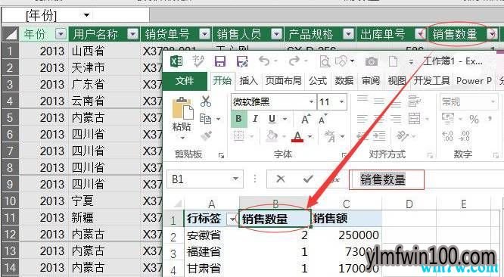Open the 开发工具 developer tab

click(x=431, y=81)
